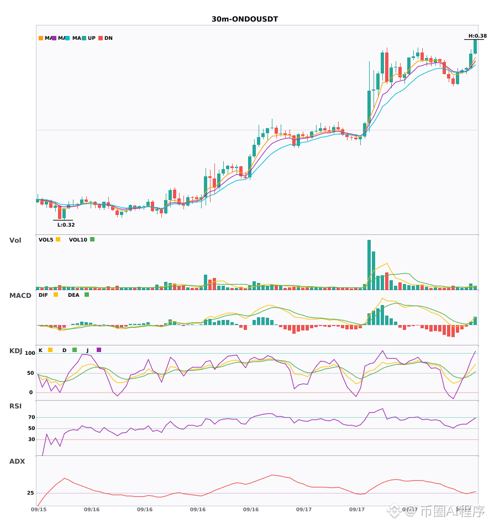Click the 09/15 date axis label
Screen dimensions: 489x525
[39, 510]
